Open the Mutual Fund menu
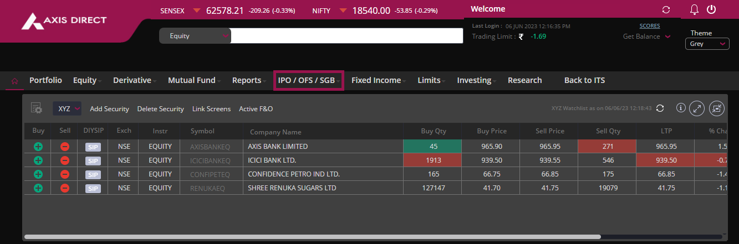This screenshot has height=244, width=739. point(194,81)
